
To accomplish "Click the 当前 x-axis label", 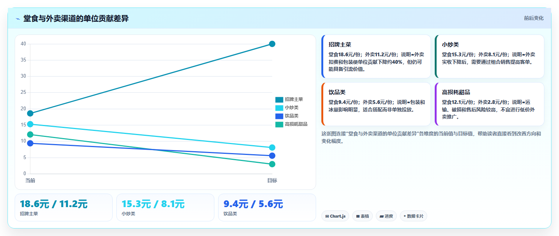I will [30, 181].
